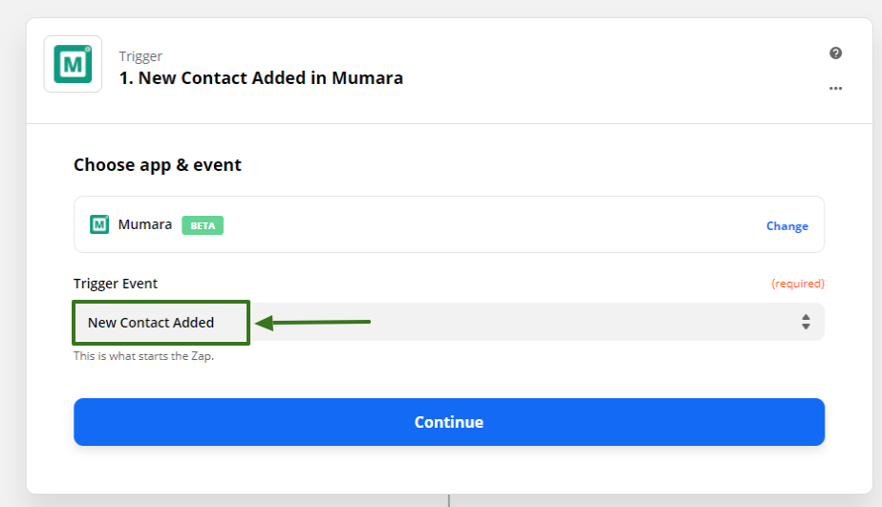
Task: Click the Trigger label above the title
Action: coord(140,56)
